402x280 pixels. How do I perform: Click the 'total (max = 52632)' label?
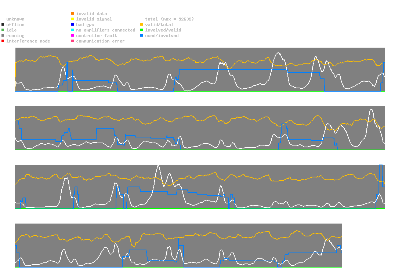pos(170,19)
